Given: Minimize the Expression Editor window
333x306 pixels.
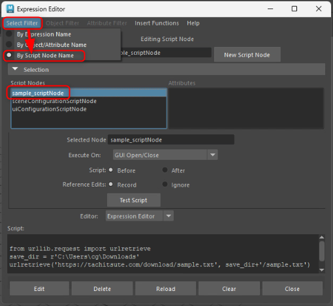Looking at the screenshot, I should [270, 9].
